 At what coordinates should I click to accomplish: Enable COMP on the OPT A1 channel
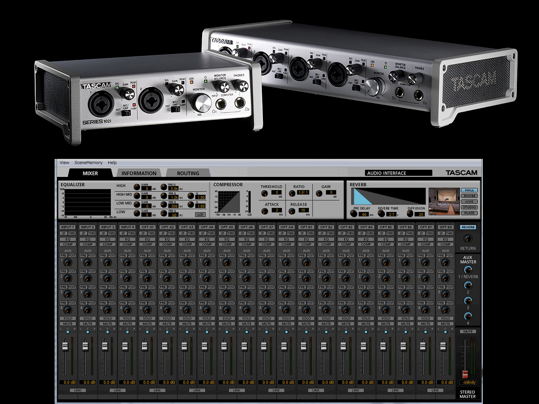pos(147,244)
